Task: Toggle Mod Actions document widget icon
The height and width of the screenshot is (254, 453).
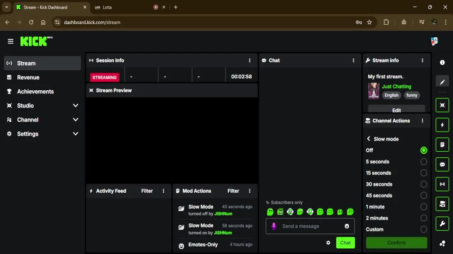Action: pyautogui.click(x=442, y=145)
